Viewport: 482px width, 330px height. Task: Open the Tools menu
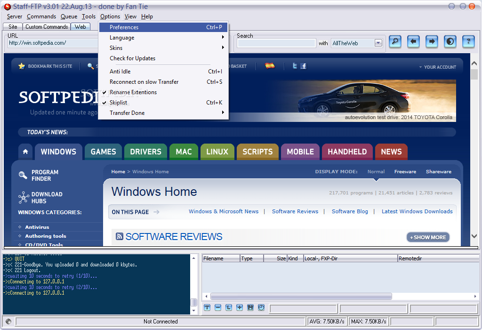[x=88, y=16]
